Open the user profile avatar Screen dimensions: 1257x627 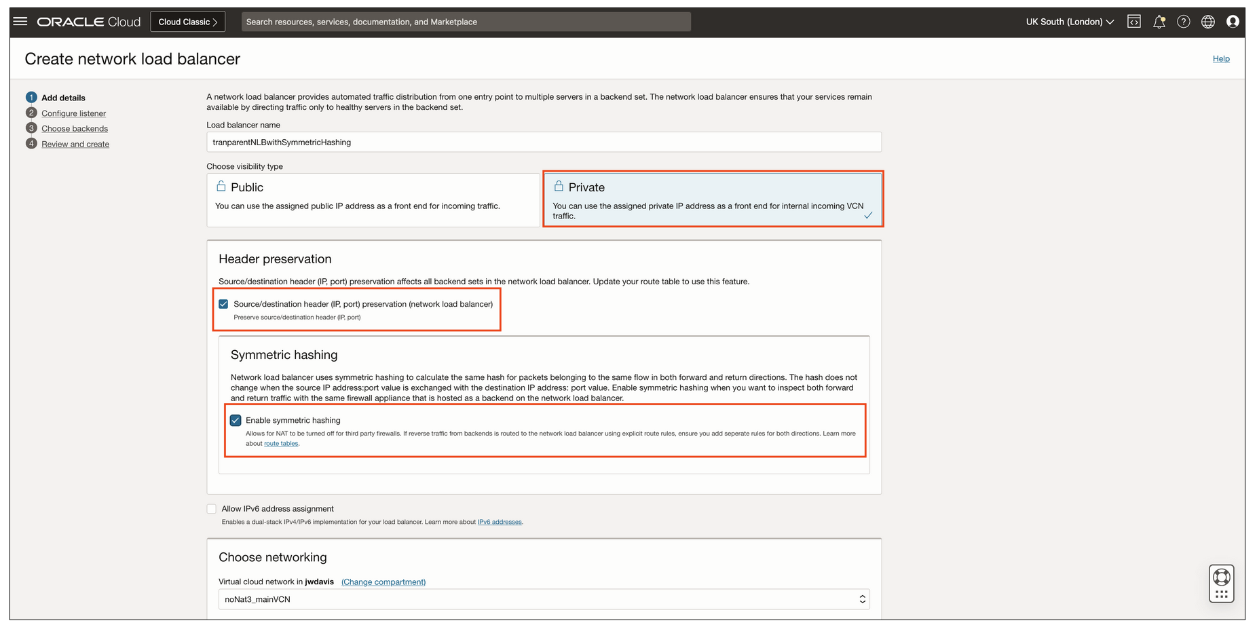tap(1233, 21)
